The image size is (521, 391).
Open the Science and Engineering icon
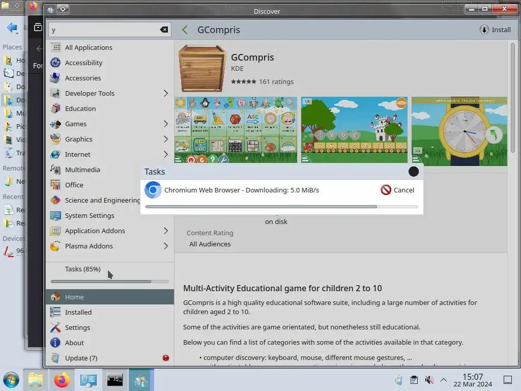(x=55, y=201)
